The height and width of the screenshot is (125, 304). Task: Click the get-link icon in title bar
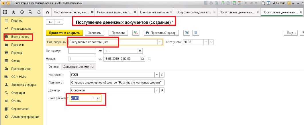tap(223, 3)
